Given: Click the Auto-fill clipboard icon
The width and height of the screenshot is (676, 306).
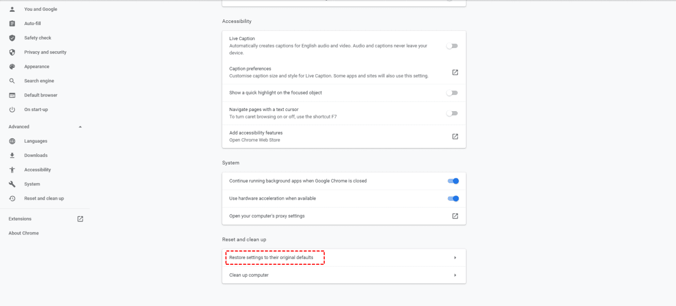Looking at the screenshot, I should [12, 23].
